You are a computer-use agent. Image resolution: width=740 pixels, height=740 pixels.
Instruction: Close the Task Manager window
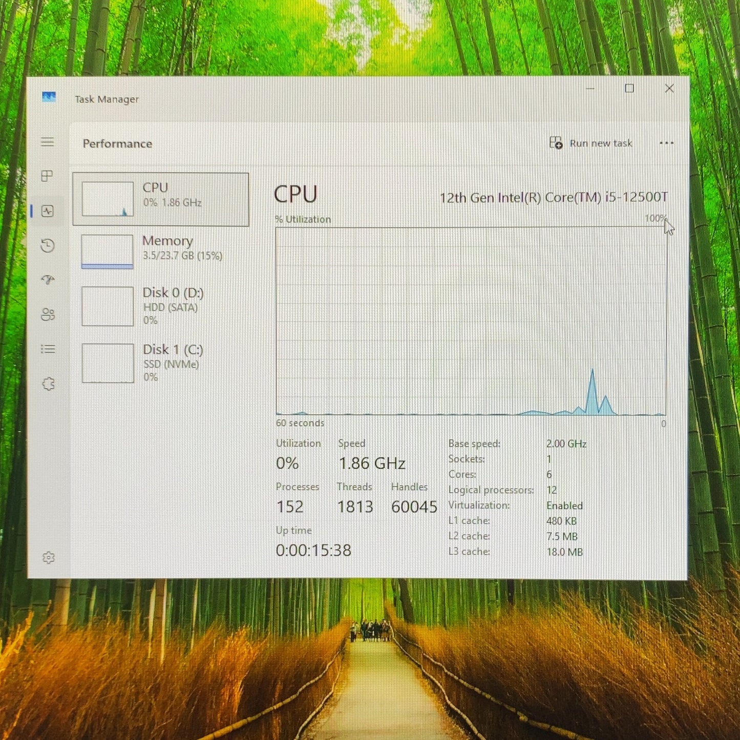pyautogui.click(x=669, y=89)
